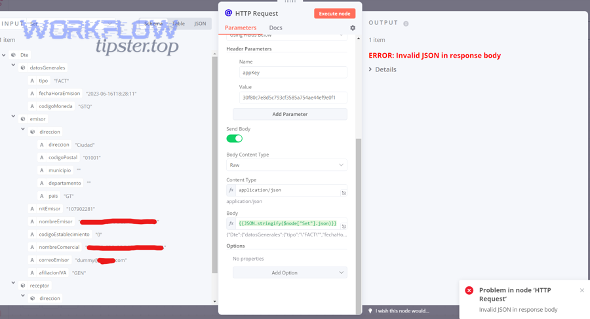Image resolution: width=590 pixels, height=319 pixels.
Task: Expand the error Details section
Action: (382, 69)
